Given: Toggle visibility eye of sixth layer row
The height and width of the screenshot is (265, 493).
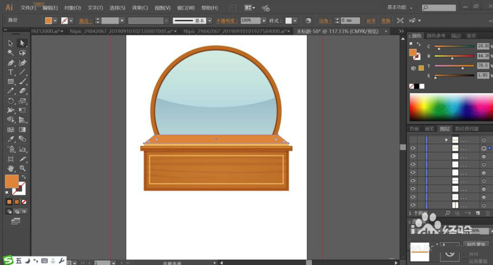Looking at the screenshot, I should [413, 180].
